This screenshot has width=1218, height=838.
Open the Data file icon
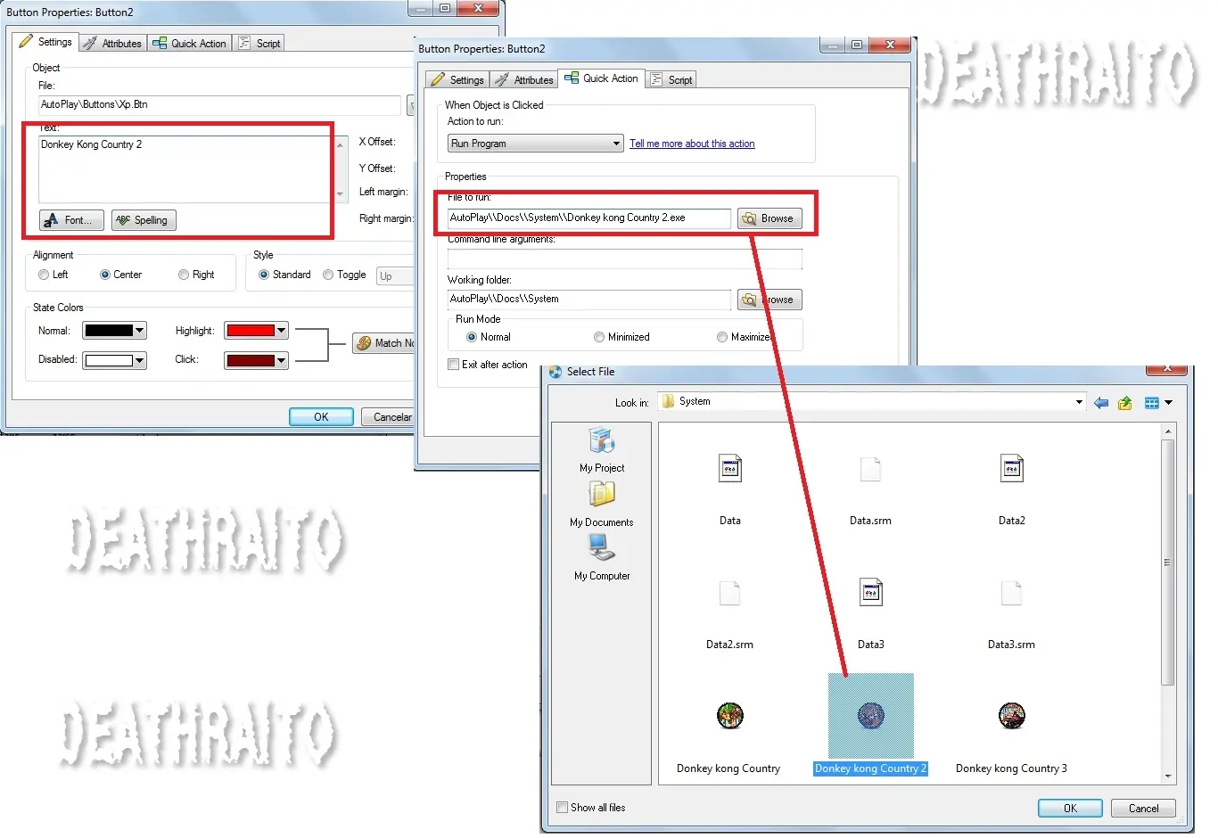(x=730, y=469)
